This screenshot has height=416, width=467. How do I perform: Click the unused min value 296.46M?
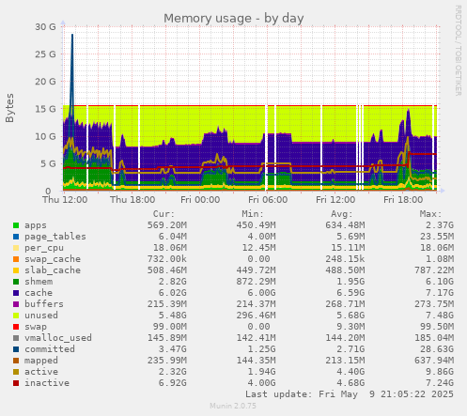point(257,316)
